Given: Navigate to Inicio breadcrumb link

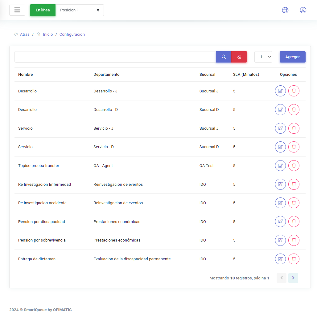Looking at the screenshot, I should point(48,35).
